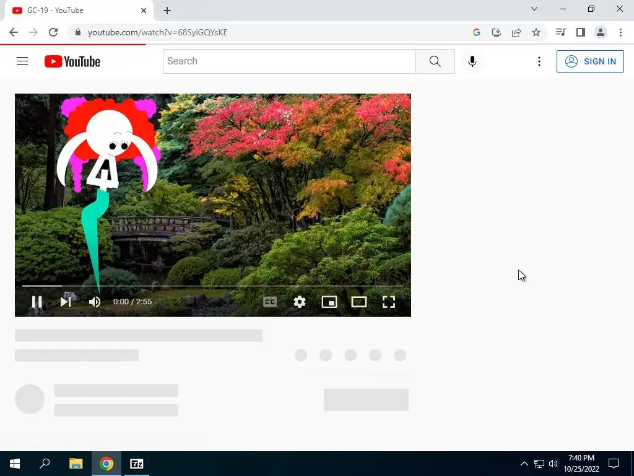Open the Chrome profile avatar
634x476 pixels.
point(601,32)
